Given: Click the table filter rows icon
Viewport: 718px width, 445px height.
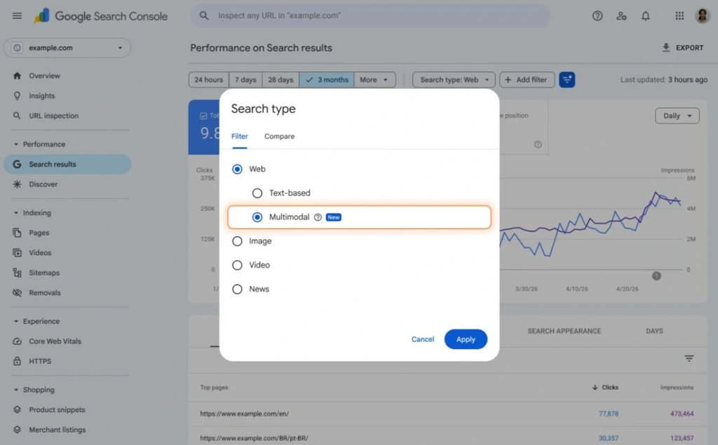Looking at the screenshot, I should [689, 359].
